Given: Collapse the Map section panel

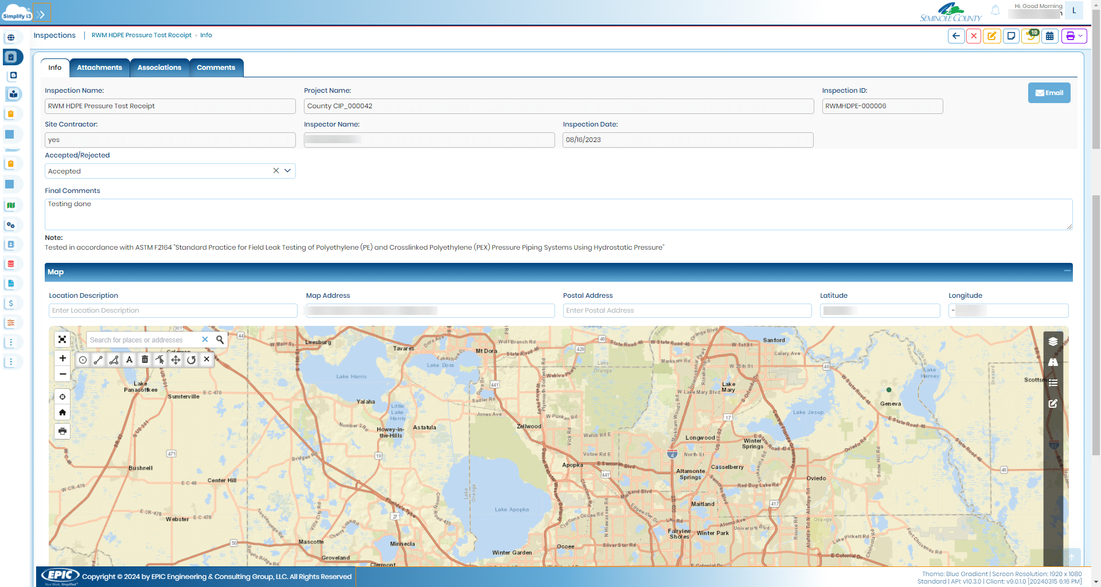Looking at the screenshot, I should (x=1067, y=271).
